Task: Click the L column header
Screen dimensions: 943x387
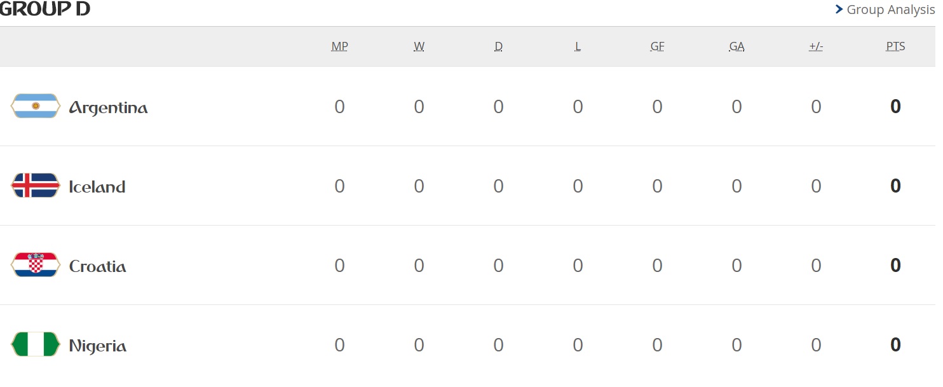Action: 578,46
